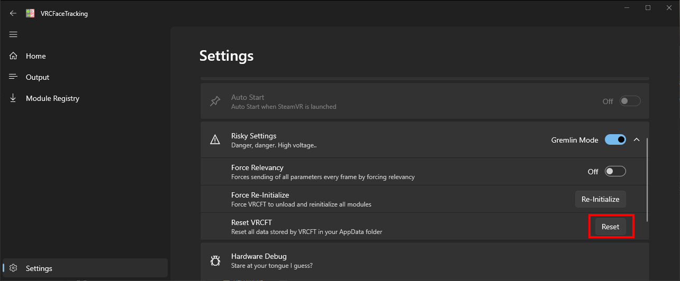Click the Settings gear icon

14,268
